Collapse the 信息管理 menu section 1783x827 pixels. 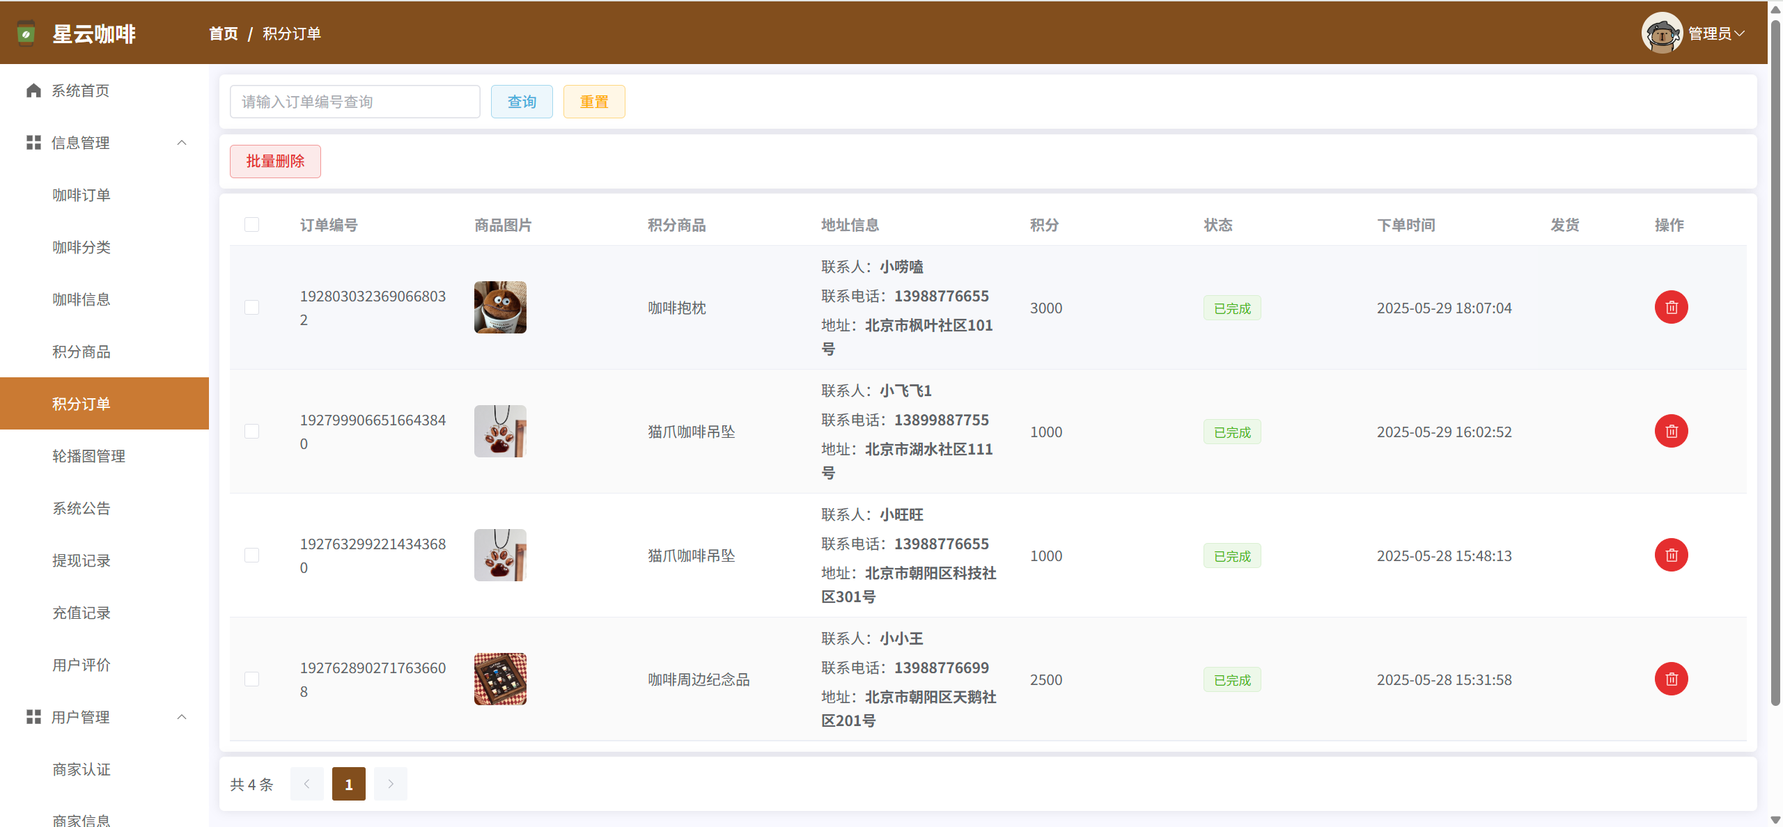point(182,143)
